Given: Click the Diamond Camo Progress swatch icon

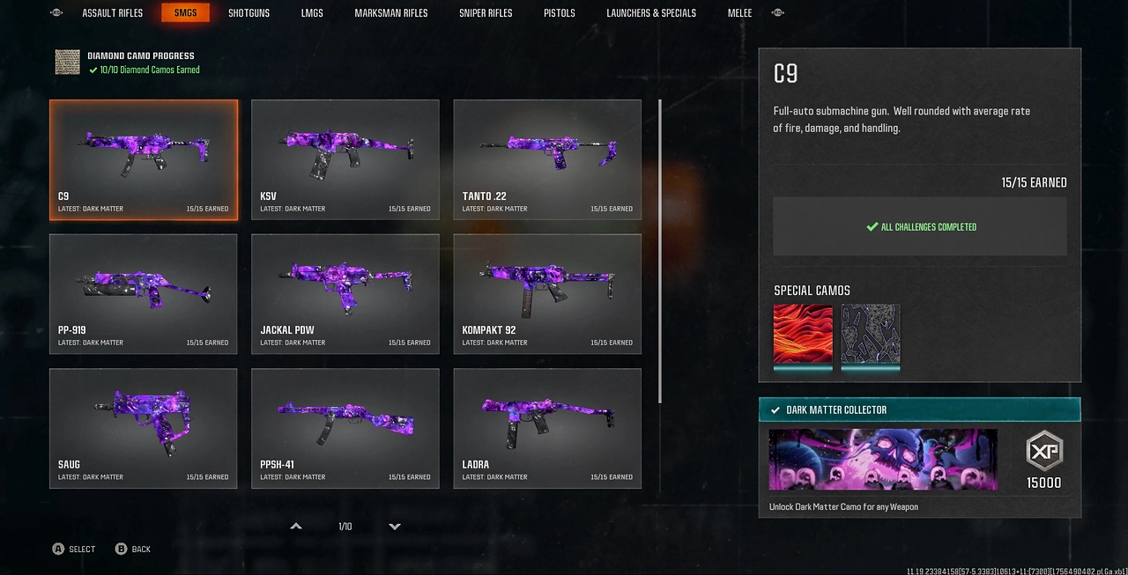Looking at the screenshot, I should (x=67, y=62).
